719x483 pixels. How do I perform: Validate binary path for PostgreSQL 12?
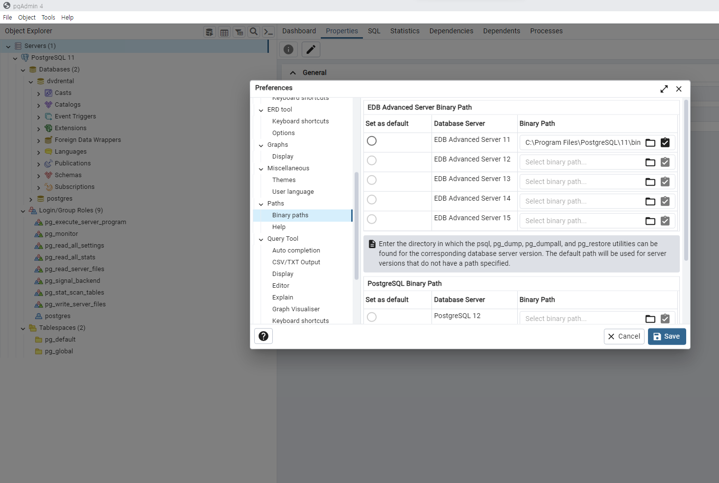(665, 319)
